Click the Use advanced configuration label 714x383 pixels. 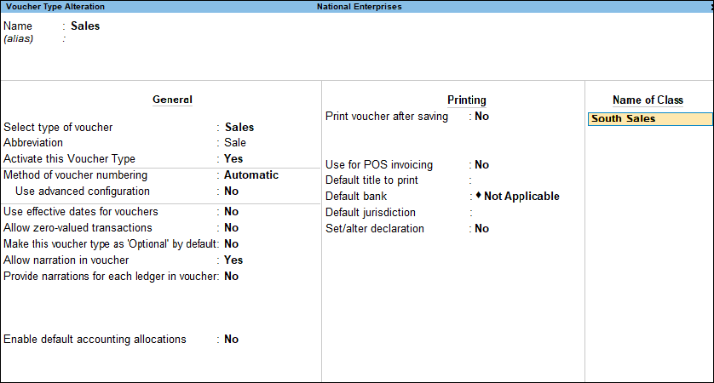83,191
